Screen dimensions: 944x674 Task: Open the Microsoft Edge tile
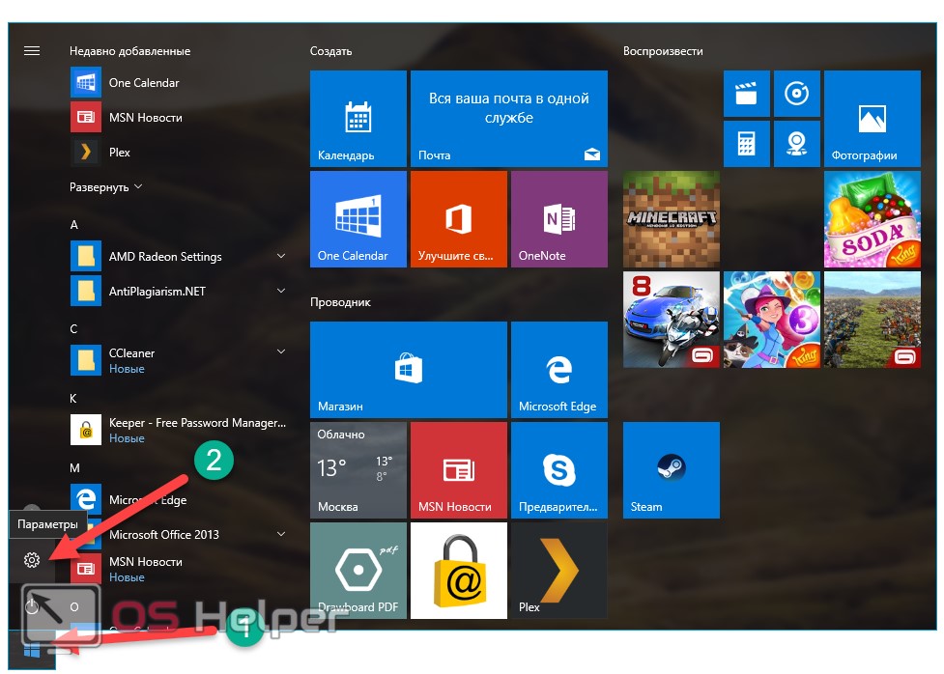coord(558,370)
